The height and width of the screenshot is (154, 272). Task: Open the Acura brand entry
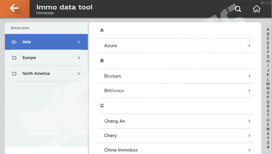pyautogui.click(x=175, y=46)
